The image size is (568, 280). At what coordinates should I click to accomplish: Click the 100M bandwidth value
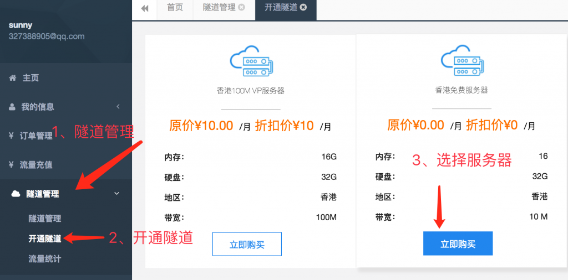point(327,217)
